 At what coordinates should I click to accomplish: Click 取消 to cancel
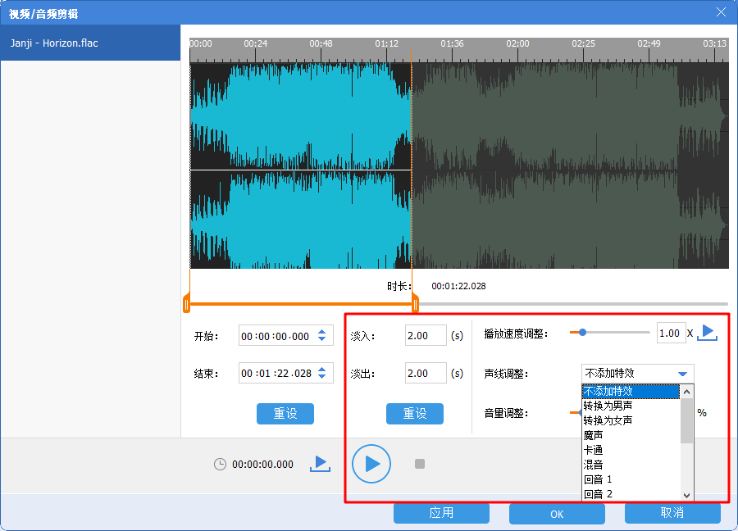pyautogui.click(x=672, y=513)
